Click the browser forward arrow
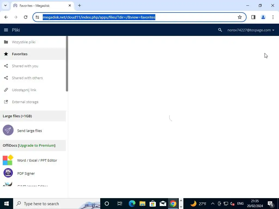The height and width of the screenshot is (209, 279). pyautogui.click(x=16, y=17)
